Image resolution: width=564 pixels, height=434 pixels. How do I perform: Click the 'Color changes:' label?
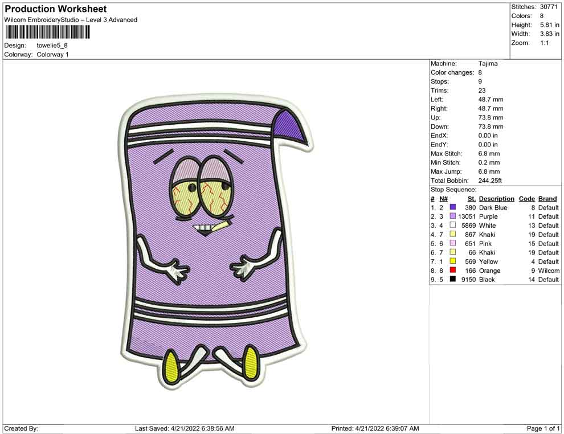coord(452,72)
